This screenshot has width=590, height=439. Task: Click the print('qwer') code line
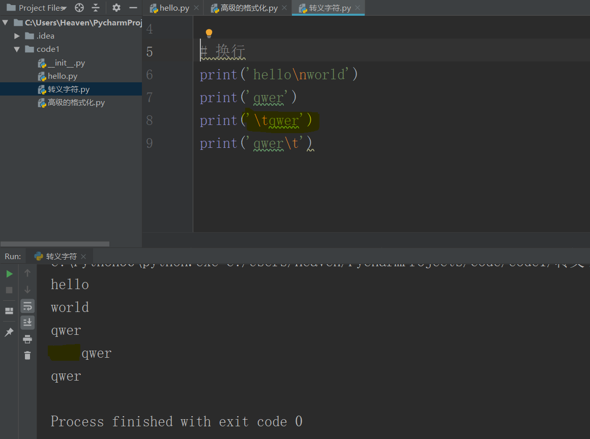248,98
